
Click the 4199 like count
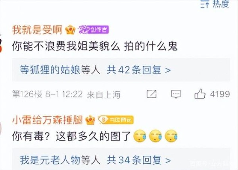[x=220, y=94]
